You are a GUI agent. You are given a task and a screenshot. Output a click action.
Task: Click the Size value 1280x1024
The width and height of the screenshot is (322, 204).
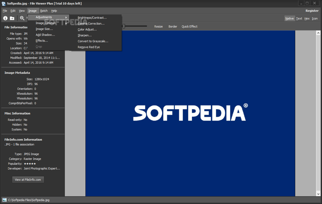coord(42,79)
